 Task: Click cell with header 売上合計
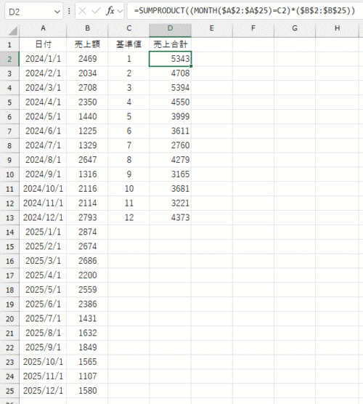point(170,44)
